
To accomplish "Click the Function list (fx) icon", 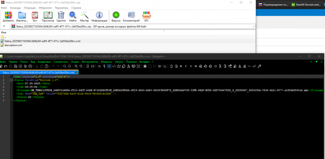I will pyautogui.click(x=129, y=66).
